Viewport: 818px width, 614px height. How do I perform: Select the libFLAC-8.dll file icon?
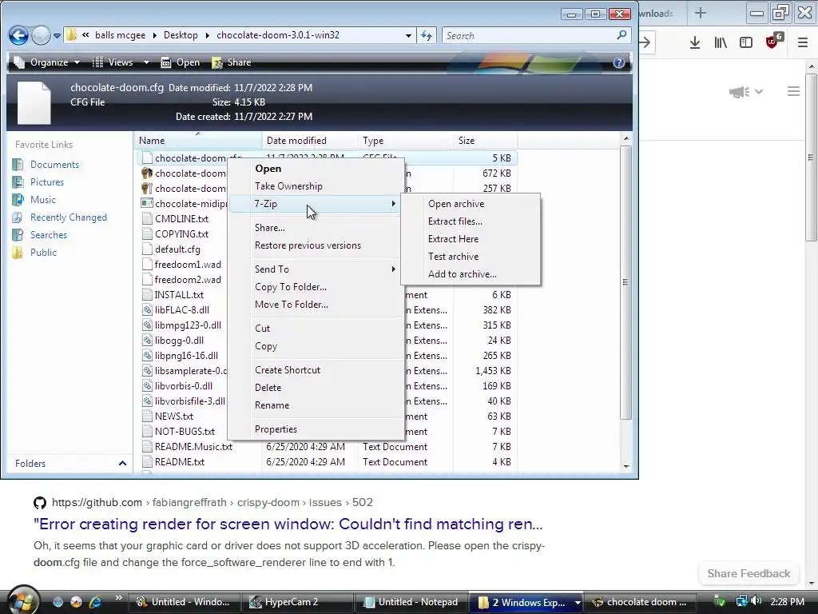(x=147, y=309)
